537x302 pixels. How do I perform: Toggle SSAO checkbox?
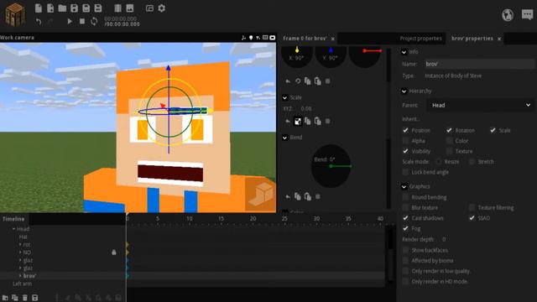coord(472,218)
